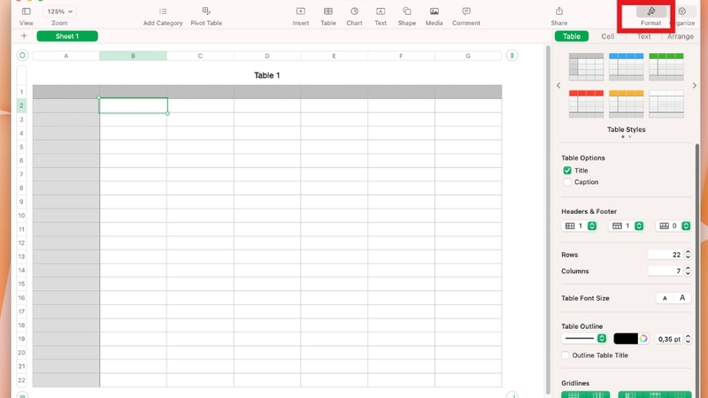708x398 pixels.
Task: Click the 0,35 pt outline width field
Action: click(x=669, y=339)
